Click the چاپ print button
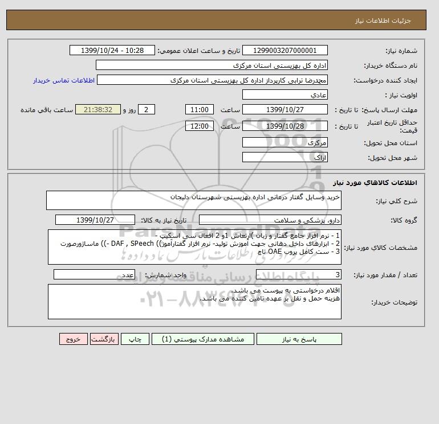The width and height of the screenshot is (439, 424). tap(135, 339)
